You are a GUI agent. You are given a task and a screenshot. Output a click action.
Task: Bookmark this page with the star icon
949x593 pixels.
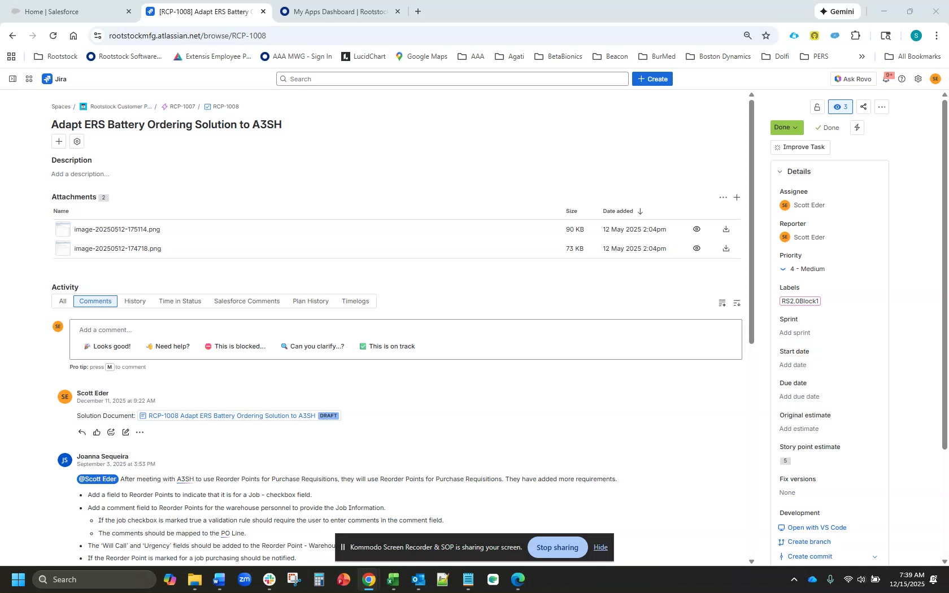[x=766, y=36]
